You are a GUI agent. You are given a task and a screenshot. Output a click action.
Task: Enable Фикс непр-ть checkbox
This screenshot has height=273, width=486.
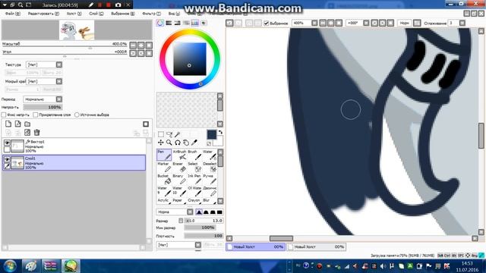click(4, 115)
